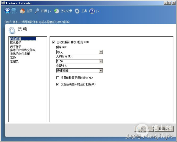Image resolution: width=177 pixels, height=142 pixels.
Task: Open the History clock icon
Action: coord(57,11)
